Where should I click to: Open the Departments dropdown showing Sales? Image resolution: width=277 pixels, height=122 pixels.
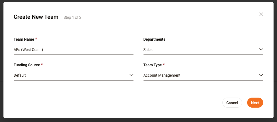(x=203, y=50)
